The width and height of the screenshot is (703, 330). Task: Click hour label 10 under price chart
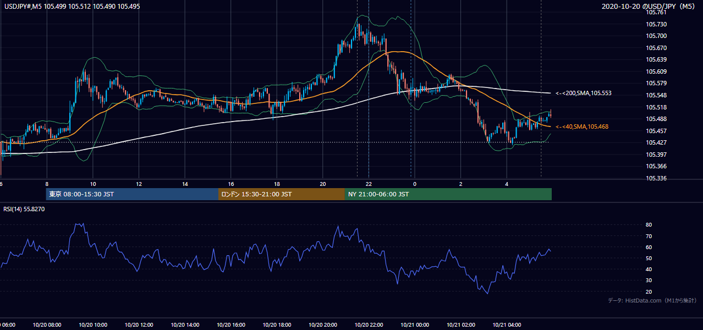pos(93,184)
